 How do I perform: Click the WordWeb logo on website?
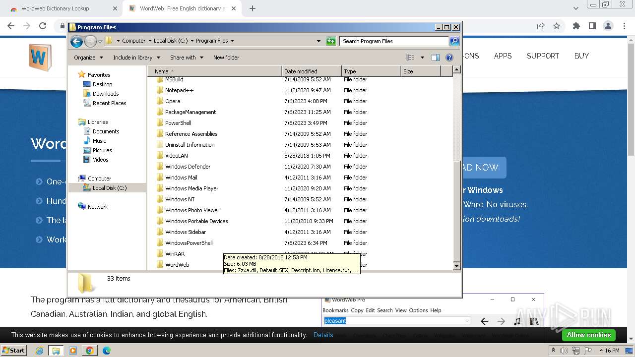click(x=40, y=58)
